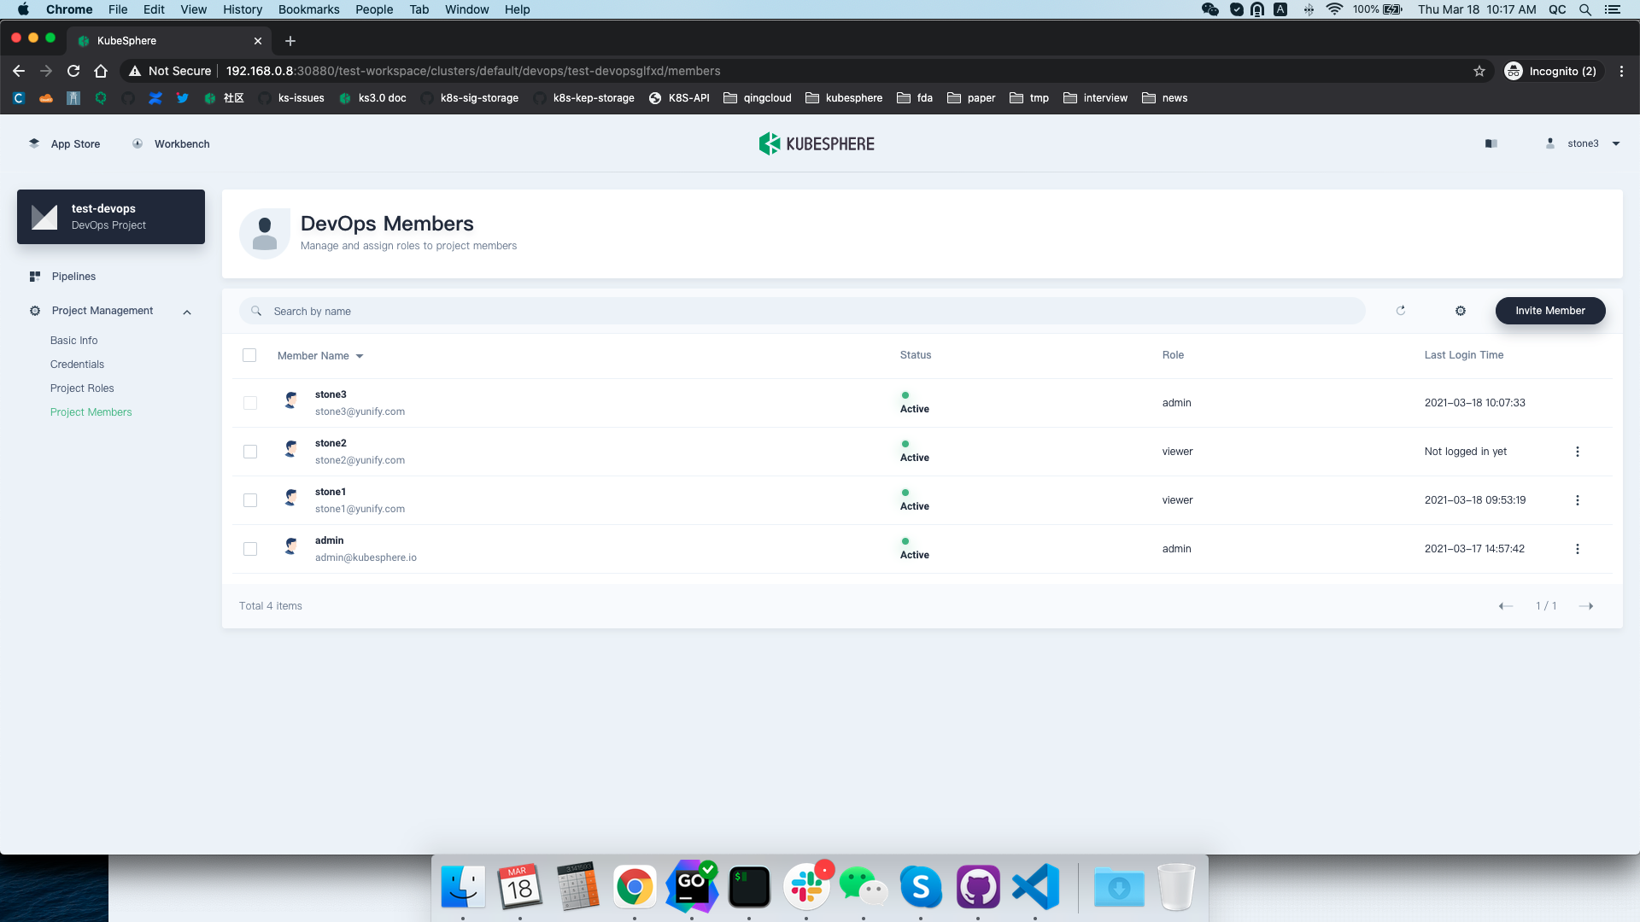Select test-devops project card
This screenshot has width=1640, height=922.
(111, 217)
